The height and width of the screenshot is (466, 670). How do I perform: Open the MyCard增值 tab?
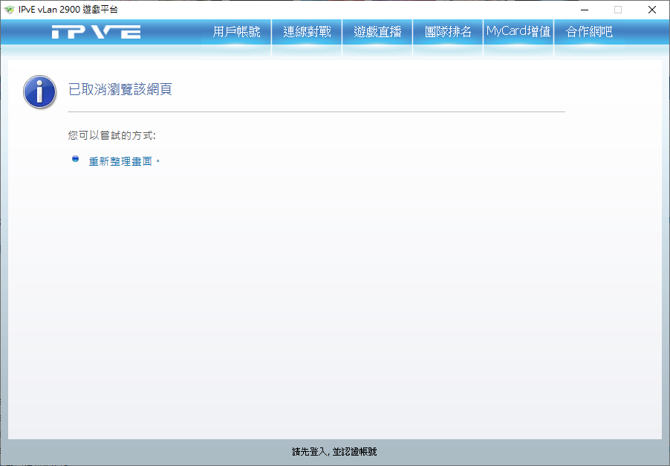(518, 32)
